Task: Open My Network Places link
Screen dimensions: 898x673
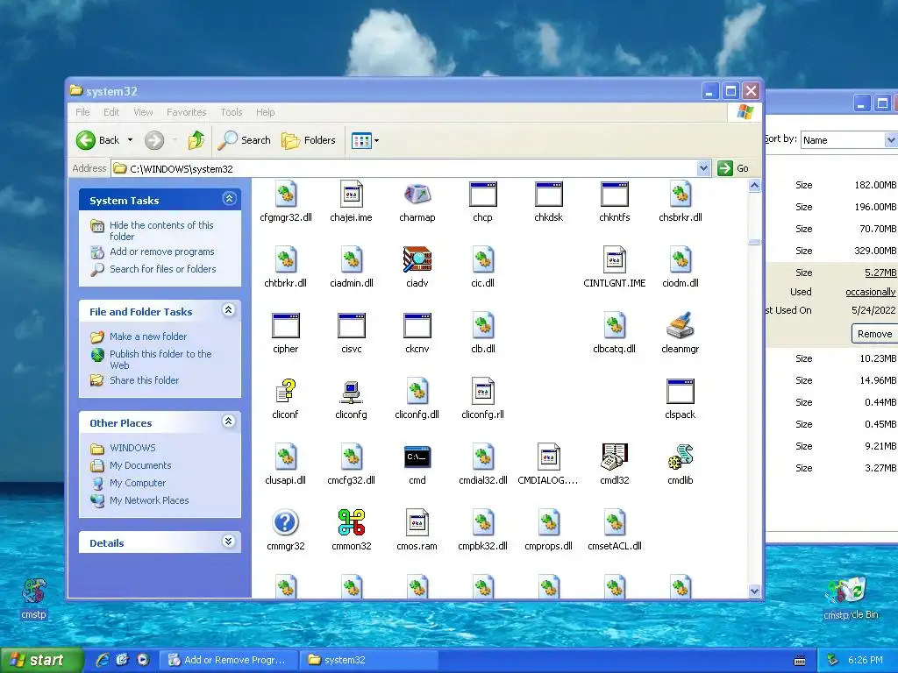Action: (149, 500)
